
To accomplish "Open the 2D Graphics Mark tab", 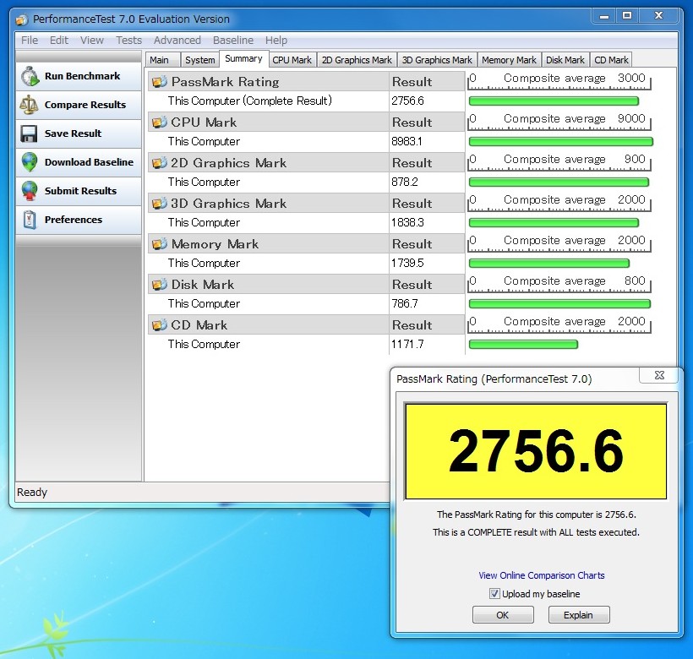I will (357, 60).
